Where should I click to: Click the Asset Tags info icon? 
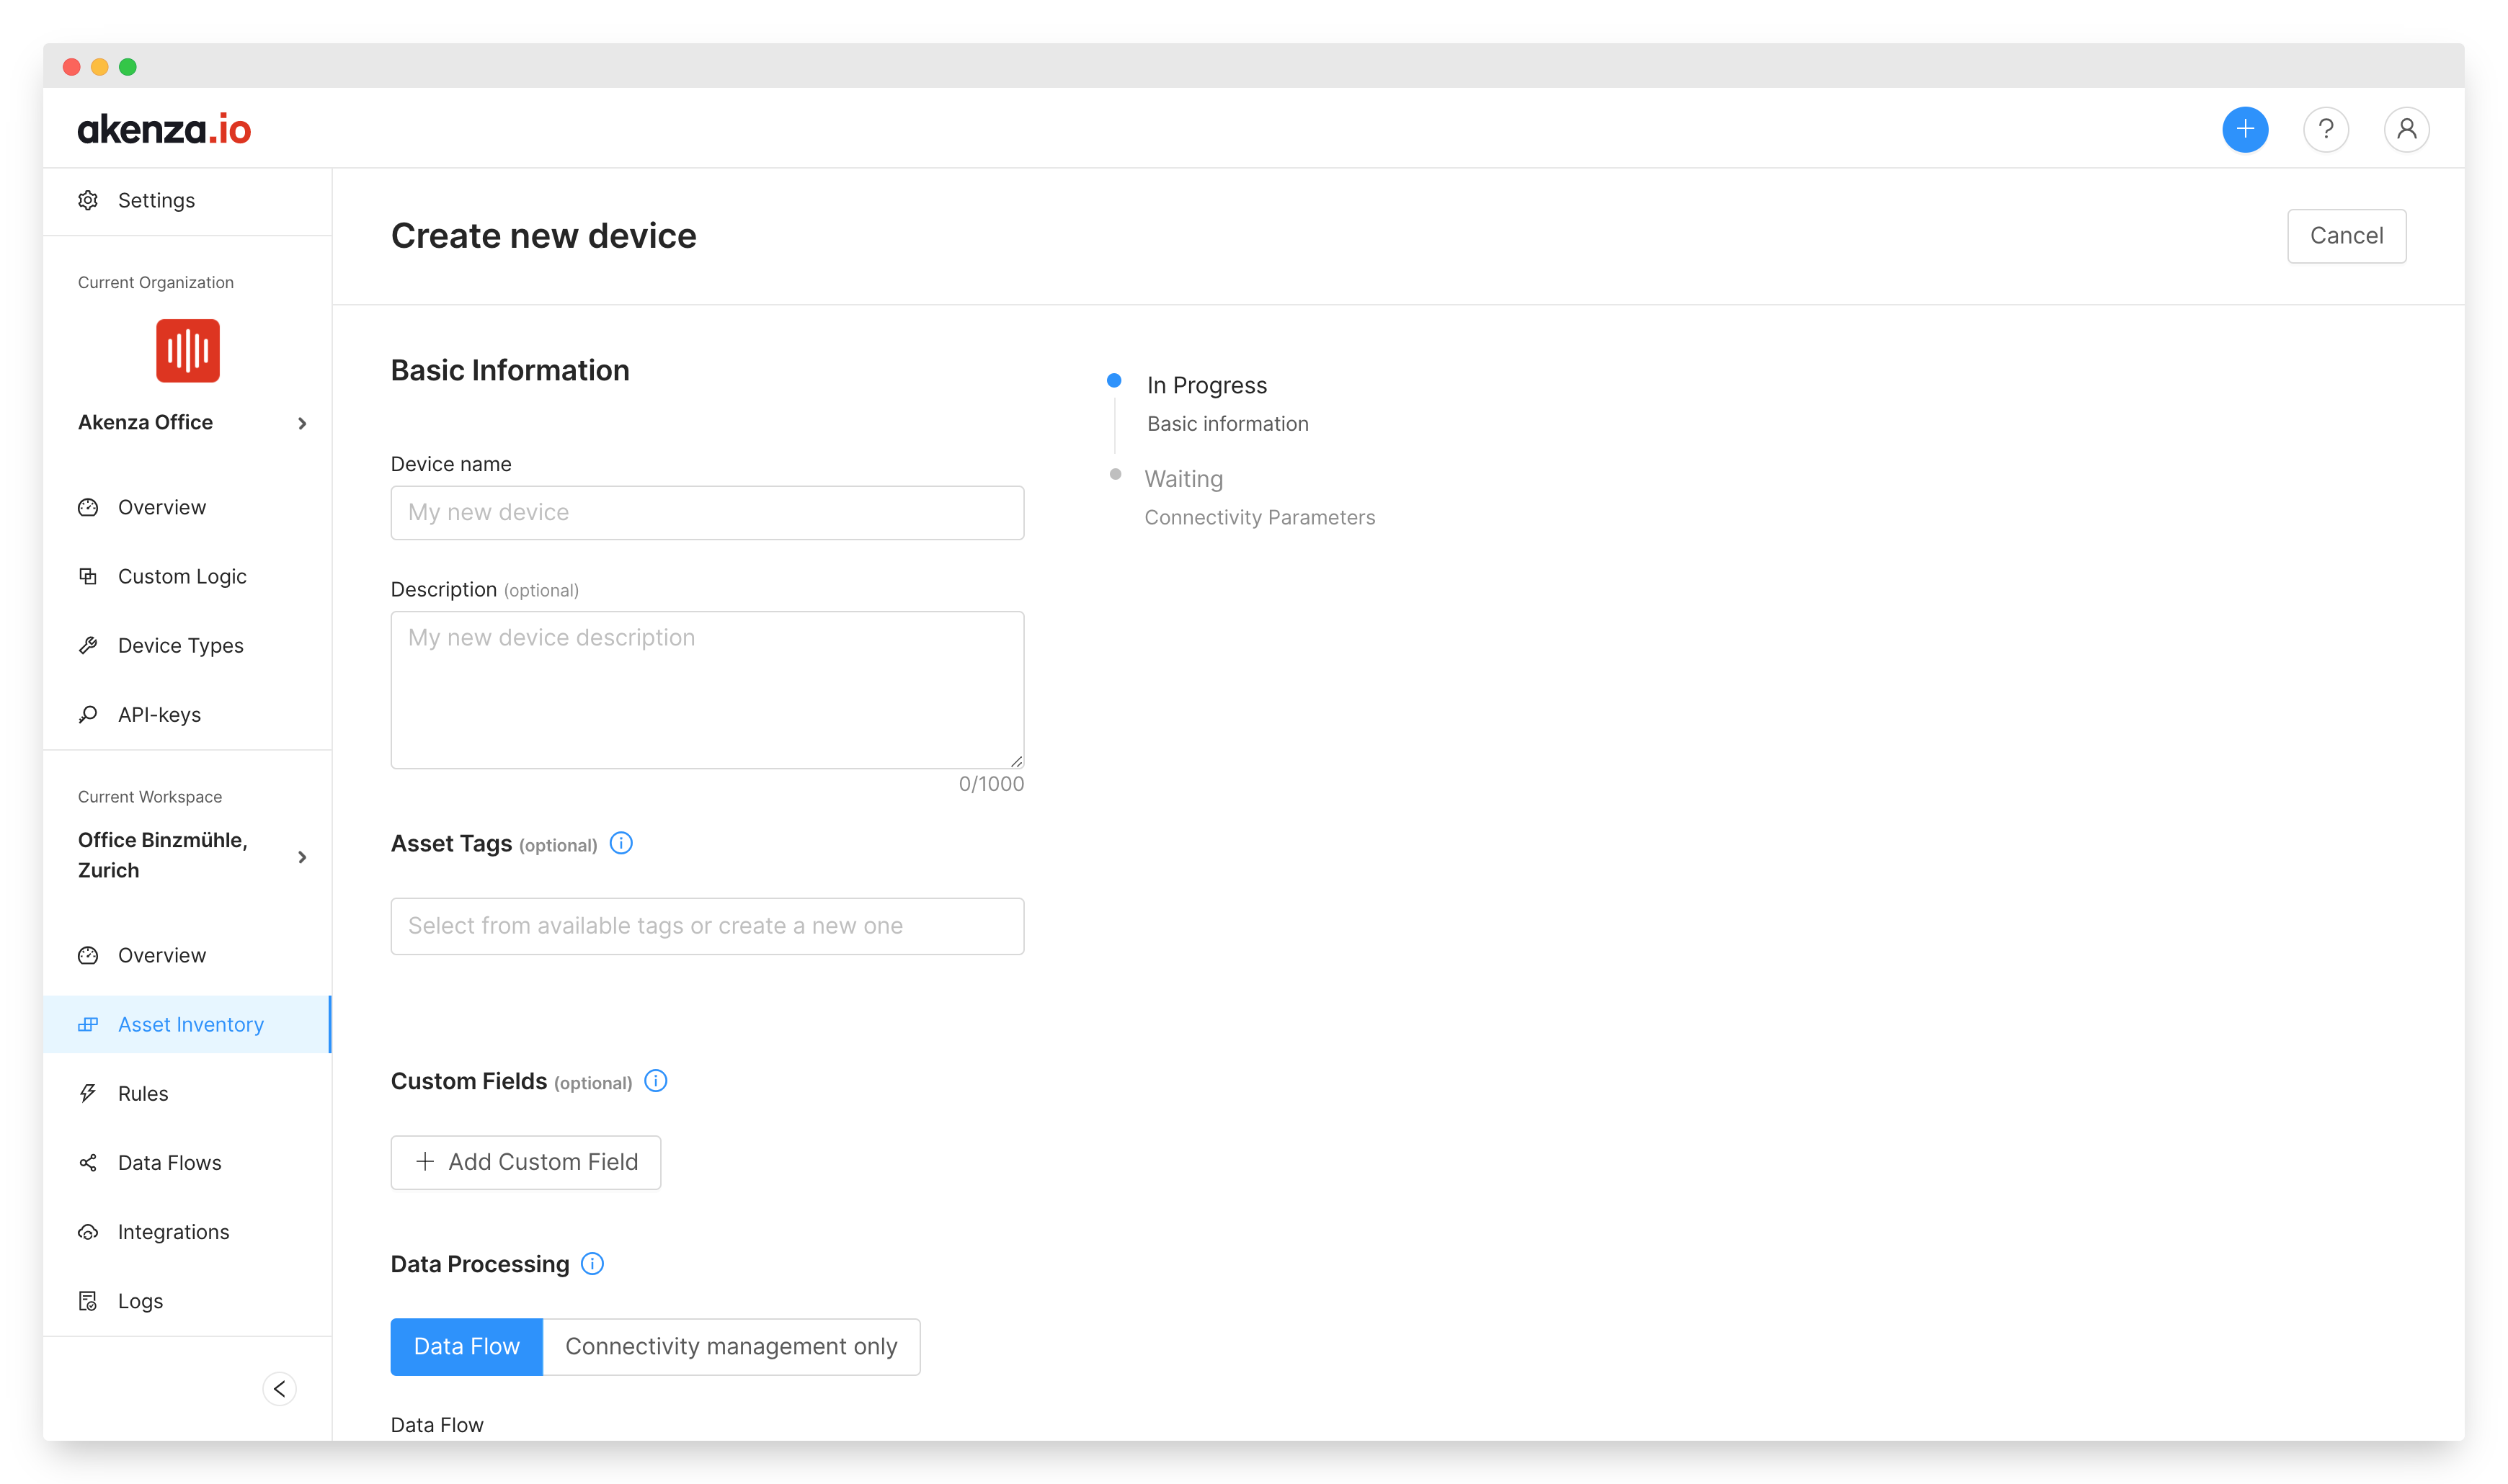621,843
